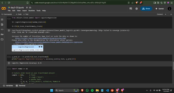Open the Edit menu

coord(14,11)
